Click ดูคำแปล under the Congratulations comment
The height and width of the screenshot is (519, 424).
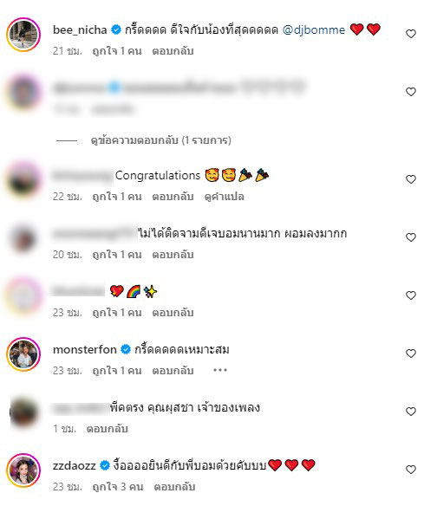225,197
